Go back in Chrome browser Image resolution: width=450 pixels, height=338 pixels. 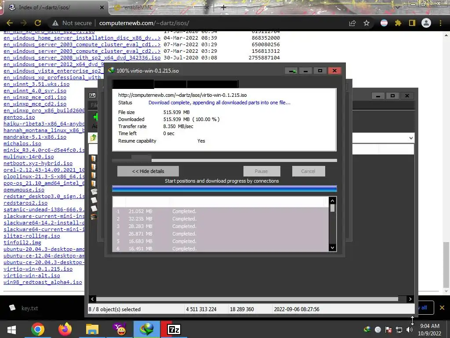(x=10, y=23)
